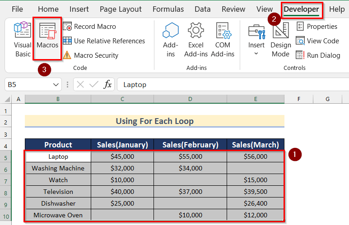Select the column C header
349x225 pixels.
[x=122, y=99]
